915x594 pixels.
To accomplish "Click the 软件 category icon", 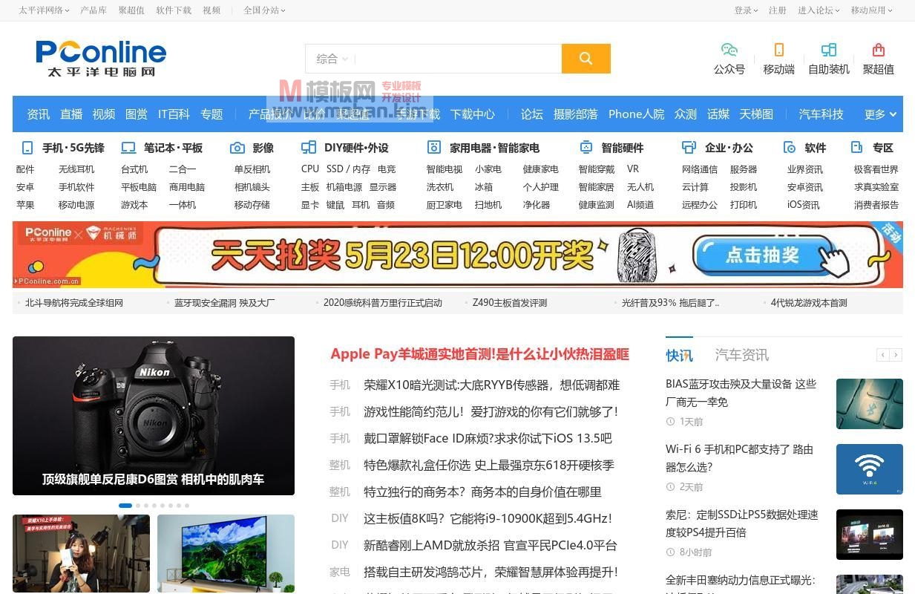I will click(790, 147).
